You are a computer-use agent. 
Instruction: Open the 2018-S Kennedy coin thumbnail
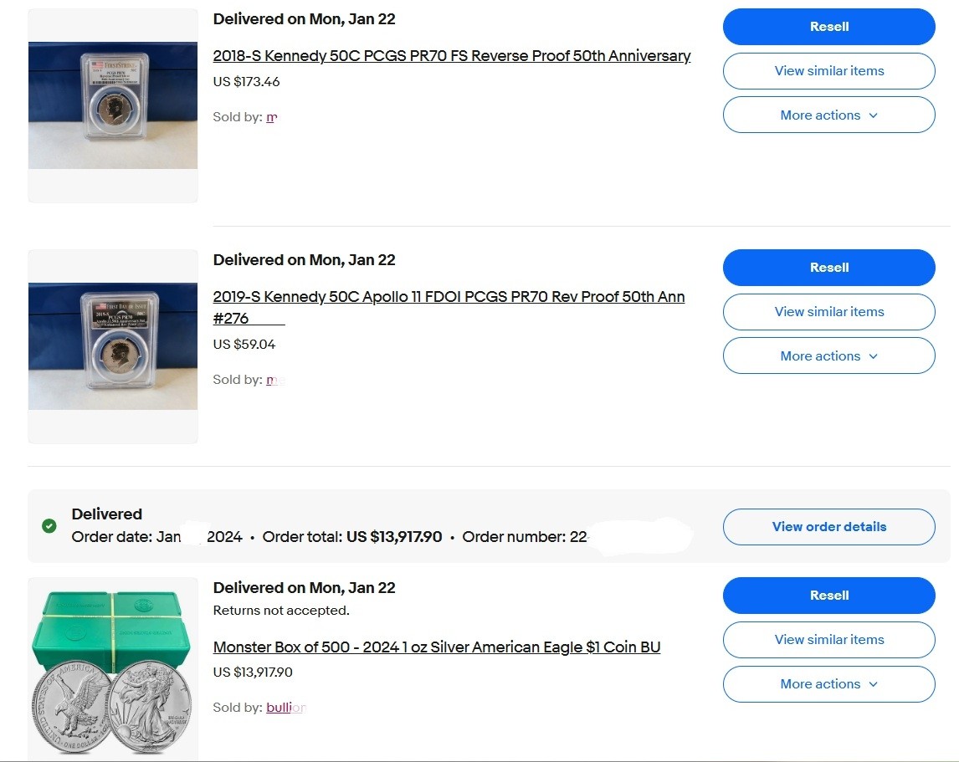[113, 105]
